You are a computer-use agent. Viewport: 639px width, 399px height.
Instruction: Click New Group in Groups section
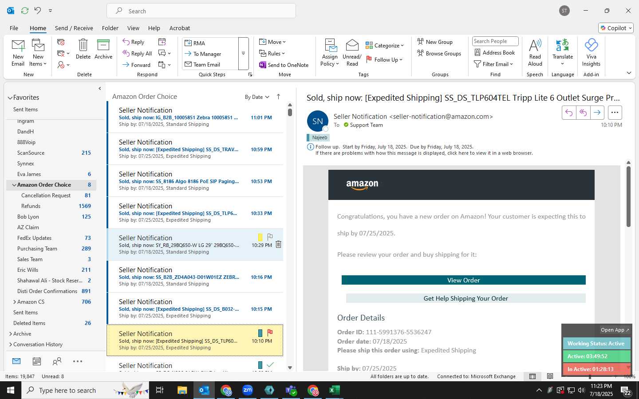point(435,42)
